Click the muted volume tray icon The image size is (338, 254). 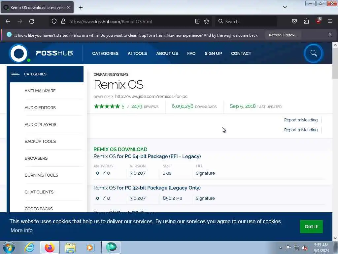click(305, 248)
